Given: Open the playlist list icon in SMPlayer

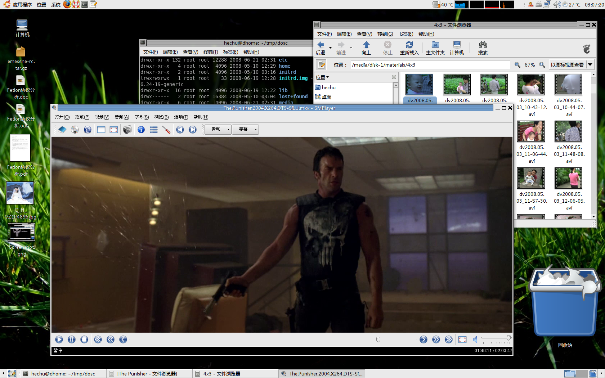Looking at the screenshot, I should tap(154, 130).
